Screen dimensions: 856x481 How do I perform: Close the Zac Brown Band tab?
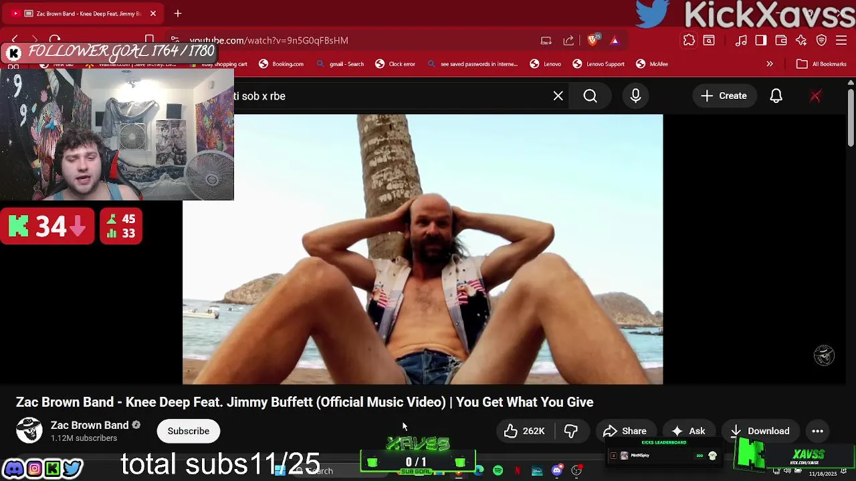point(153,13)
